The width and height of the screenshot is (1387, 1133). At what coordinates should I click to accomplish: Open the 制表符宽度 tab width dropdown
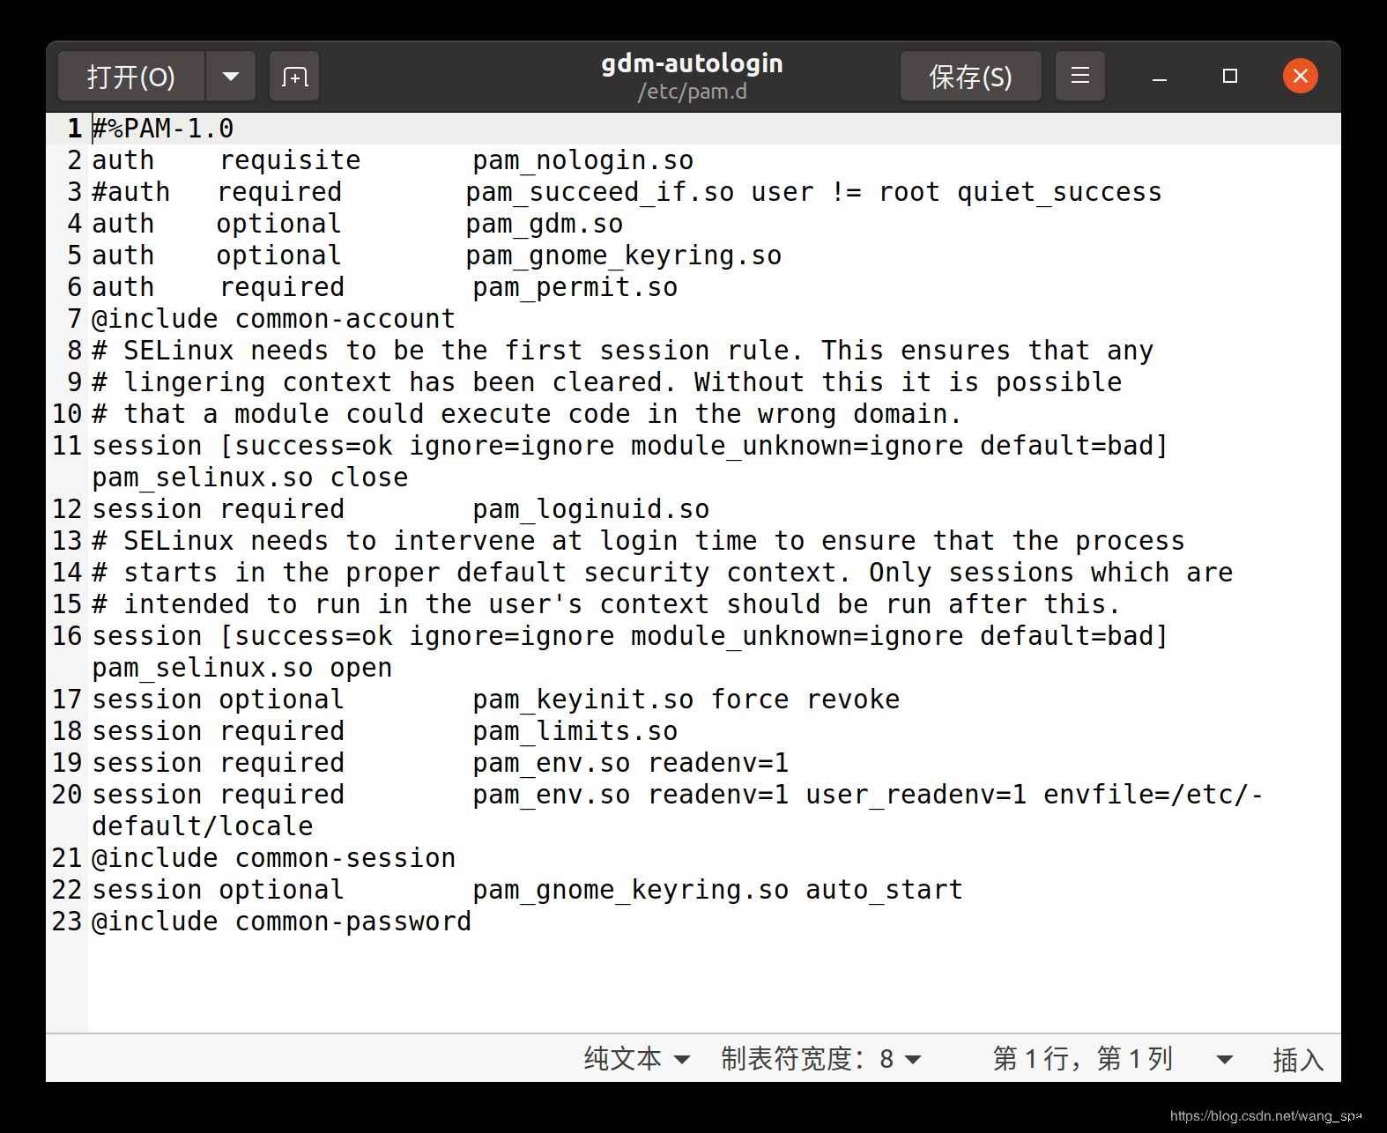820,1058
